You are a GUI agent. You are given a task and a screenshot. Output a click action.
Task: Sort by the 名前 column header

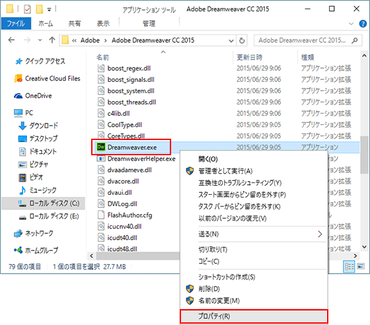click(x=103, y=57)
